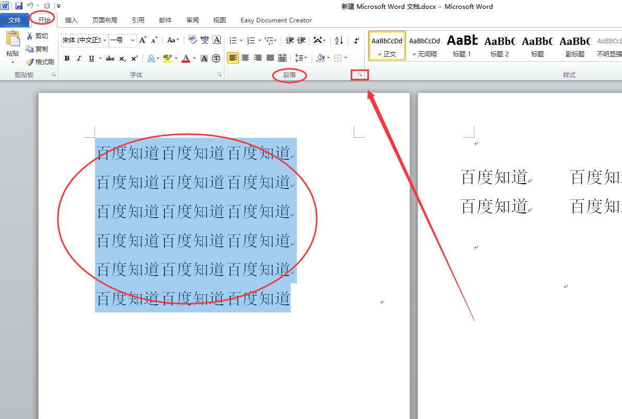The image size is (622, 419).
Task: Toggle Subscript formatting
Action: (x=123, y=58)
